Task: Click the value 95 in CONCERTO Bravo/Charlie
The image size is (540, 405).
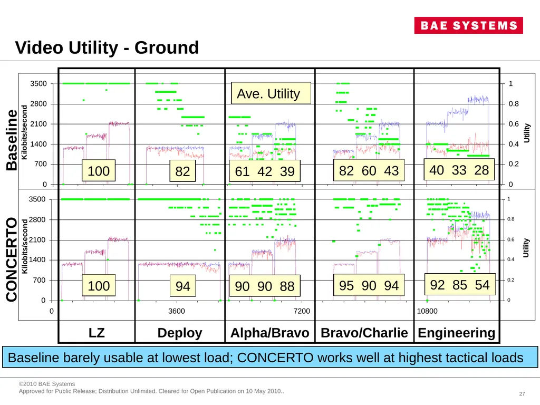Action: (x=346, y=285)
